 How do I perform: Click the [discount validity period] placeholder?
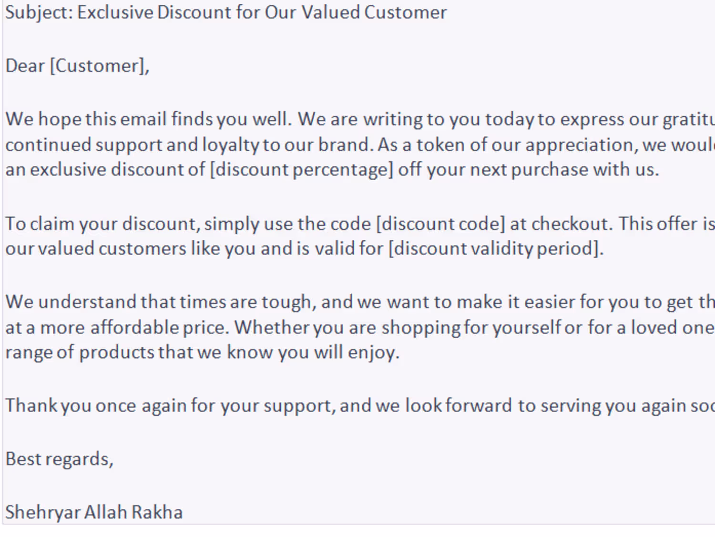[496, 248]
